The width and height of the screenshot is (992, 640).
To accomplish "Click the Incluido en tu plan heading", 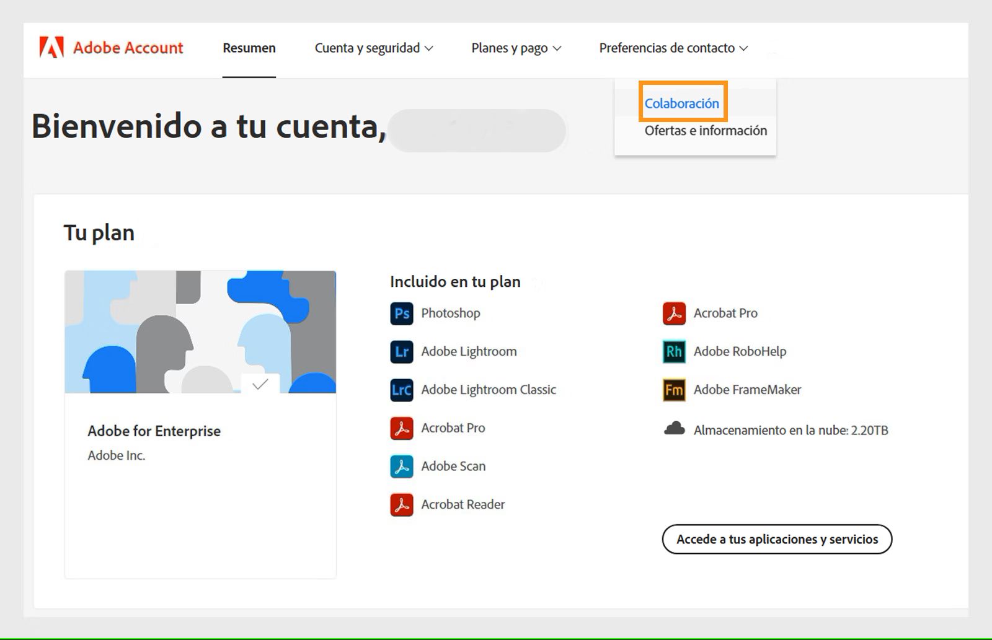I will (x=455, y=282).
